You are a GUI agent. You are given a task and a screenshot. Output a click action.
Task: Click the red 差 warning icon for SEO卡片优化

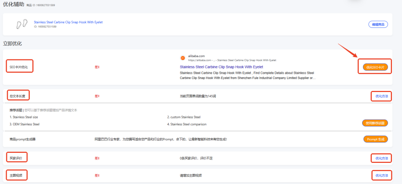(97, 67)
